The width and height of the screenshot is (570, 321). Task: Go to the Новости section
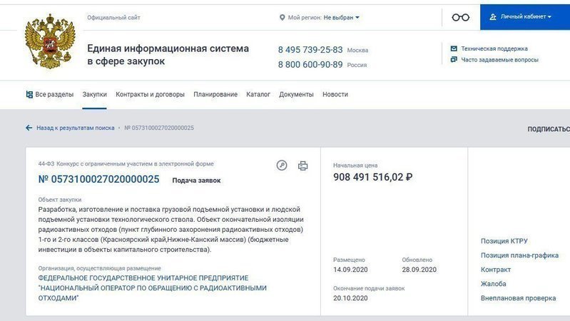pos(335,94)
